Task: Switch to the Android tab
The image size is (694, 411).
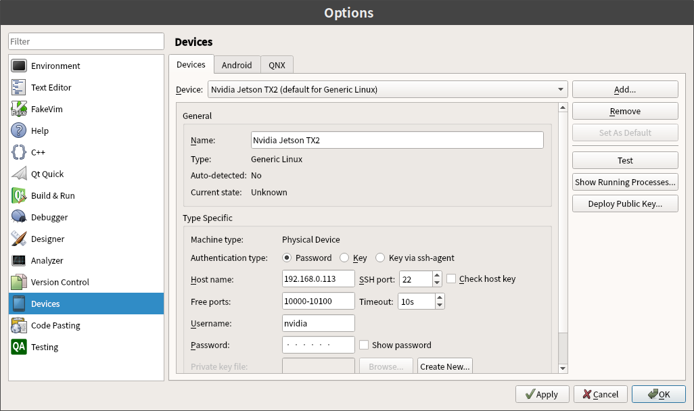Action: click(237, 65)
